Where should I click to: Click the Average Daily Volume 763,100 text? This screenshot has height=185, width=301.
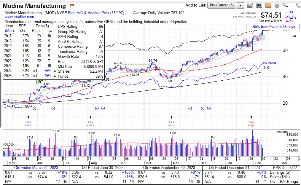pyautogui.click(x=159, y=13)
